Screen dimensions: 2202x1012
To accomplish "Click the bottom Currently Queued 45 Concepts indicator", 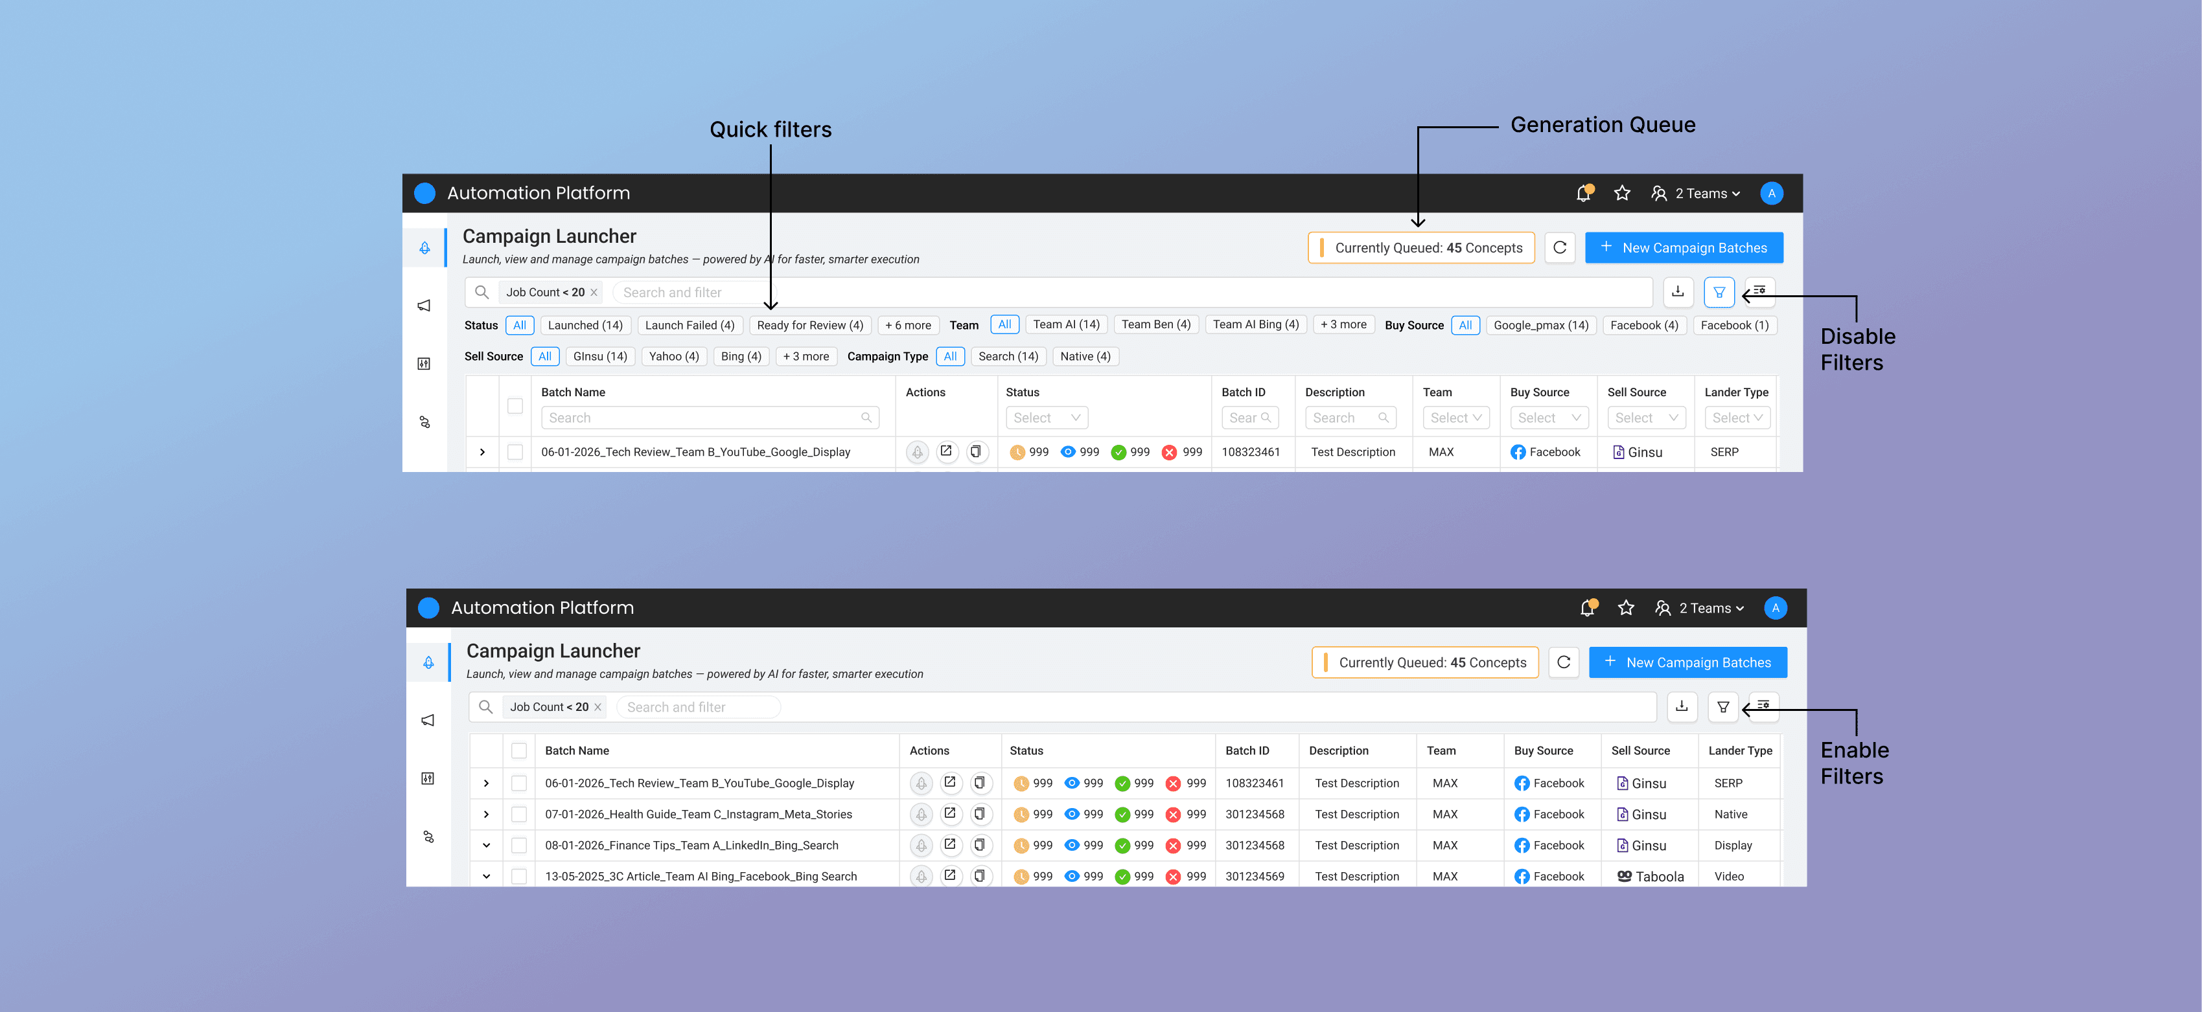I will [x=1425, y=663].
